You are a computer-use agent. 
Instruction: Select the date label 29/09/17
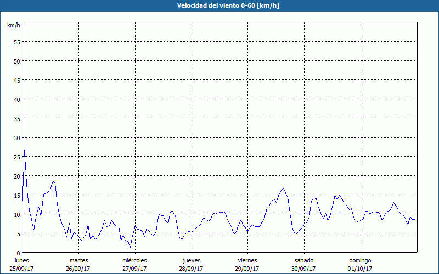(x=247, y=269)
